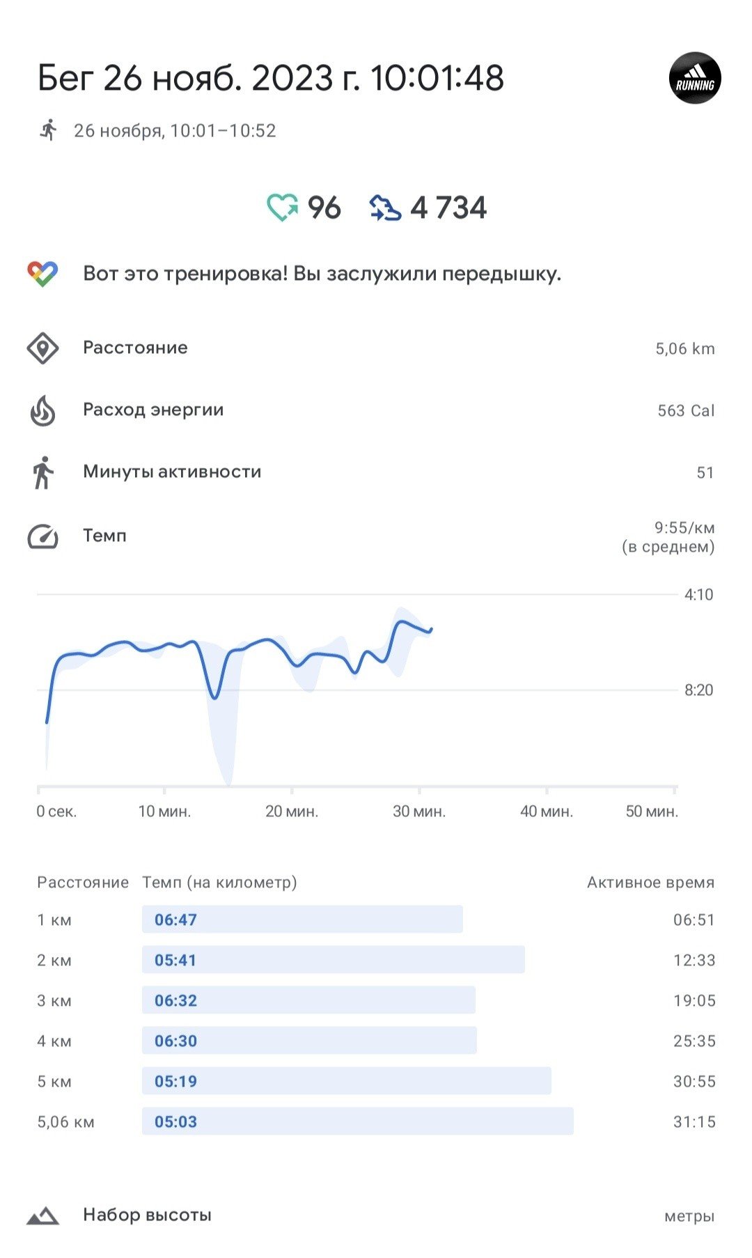Viewport: 752px width, 1258px height.
Task: Tap the distance location pin icon
Action: [42, 348]
